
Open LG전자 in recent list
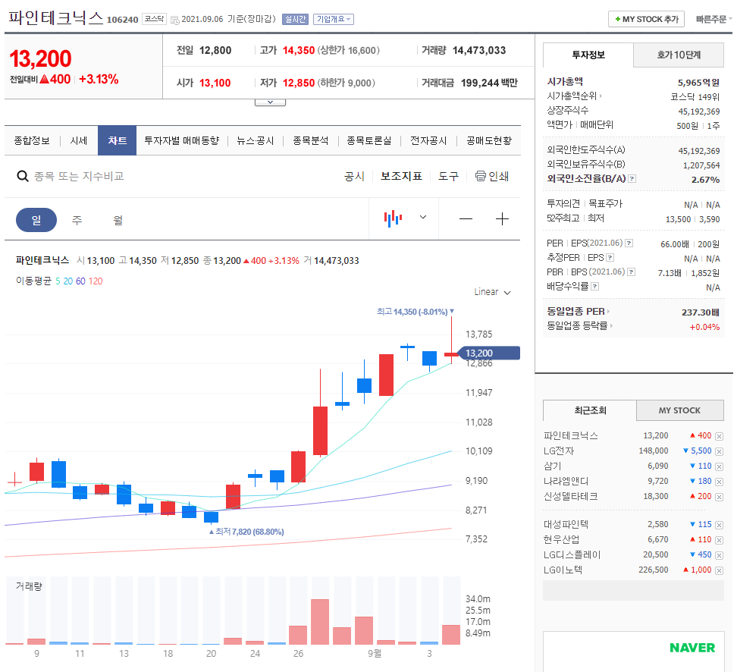tap(559, 451)
